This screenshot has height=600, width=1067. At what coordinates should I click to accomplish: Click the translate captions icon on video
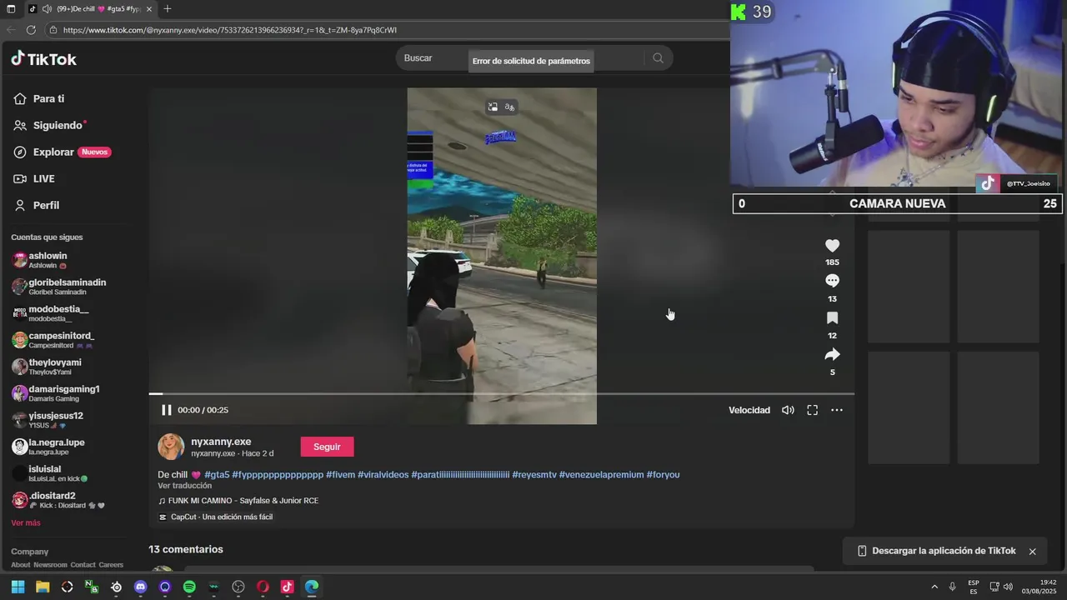[x=509, y=107]
